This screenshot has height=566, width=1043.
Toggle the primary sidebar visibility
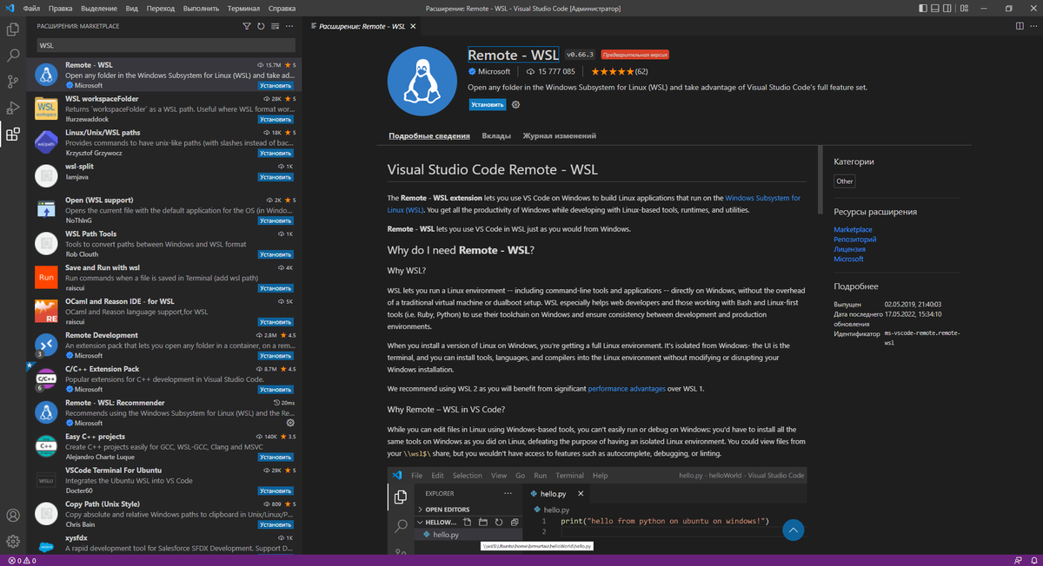point(922,8)
